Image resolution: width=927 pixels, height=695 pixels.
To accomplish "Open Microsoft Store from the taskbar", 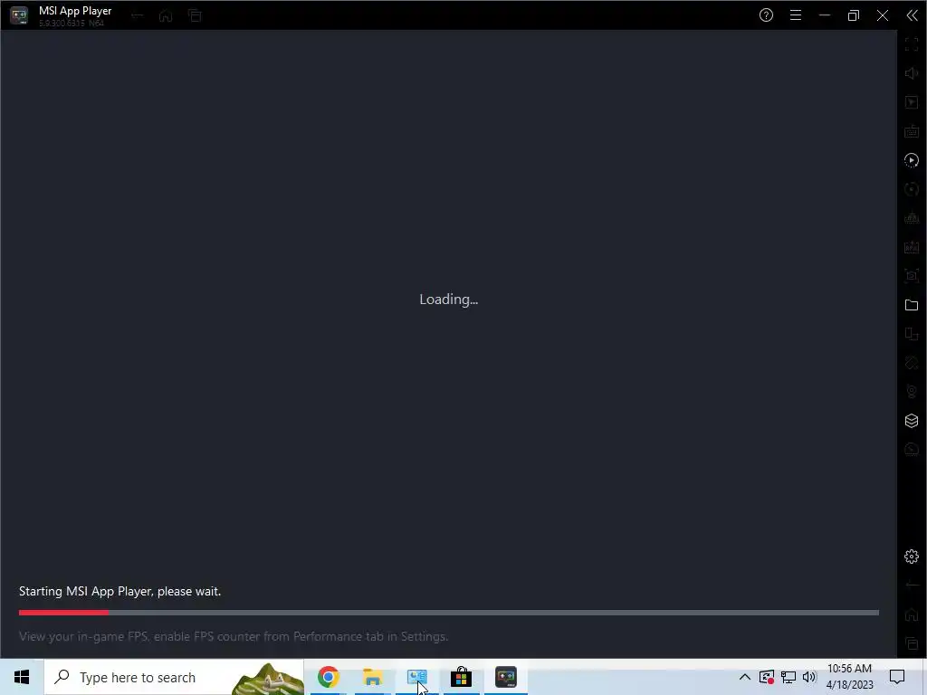I will pyautogui.click(x=461, y=677).
